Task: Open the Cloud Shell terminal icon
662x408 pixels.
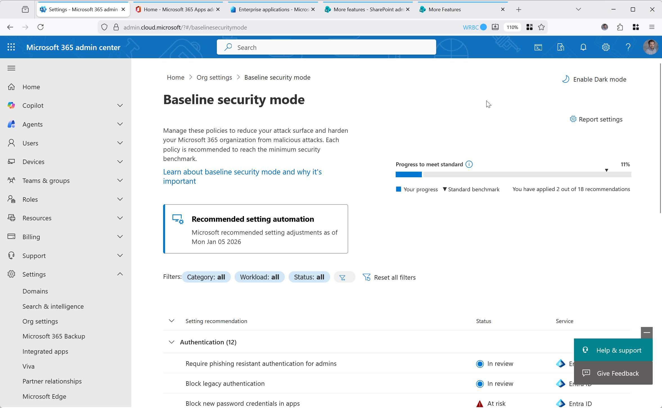Action: coord(538,47)
